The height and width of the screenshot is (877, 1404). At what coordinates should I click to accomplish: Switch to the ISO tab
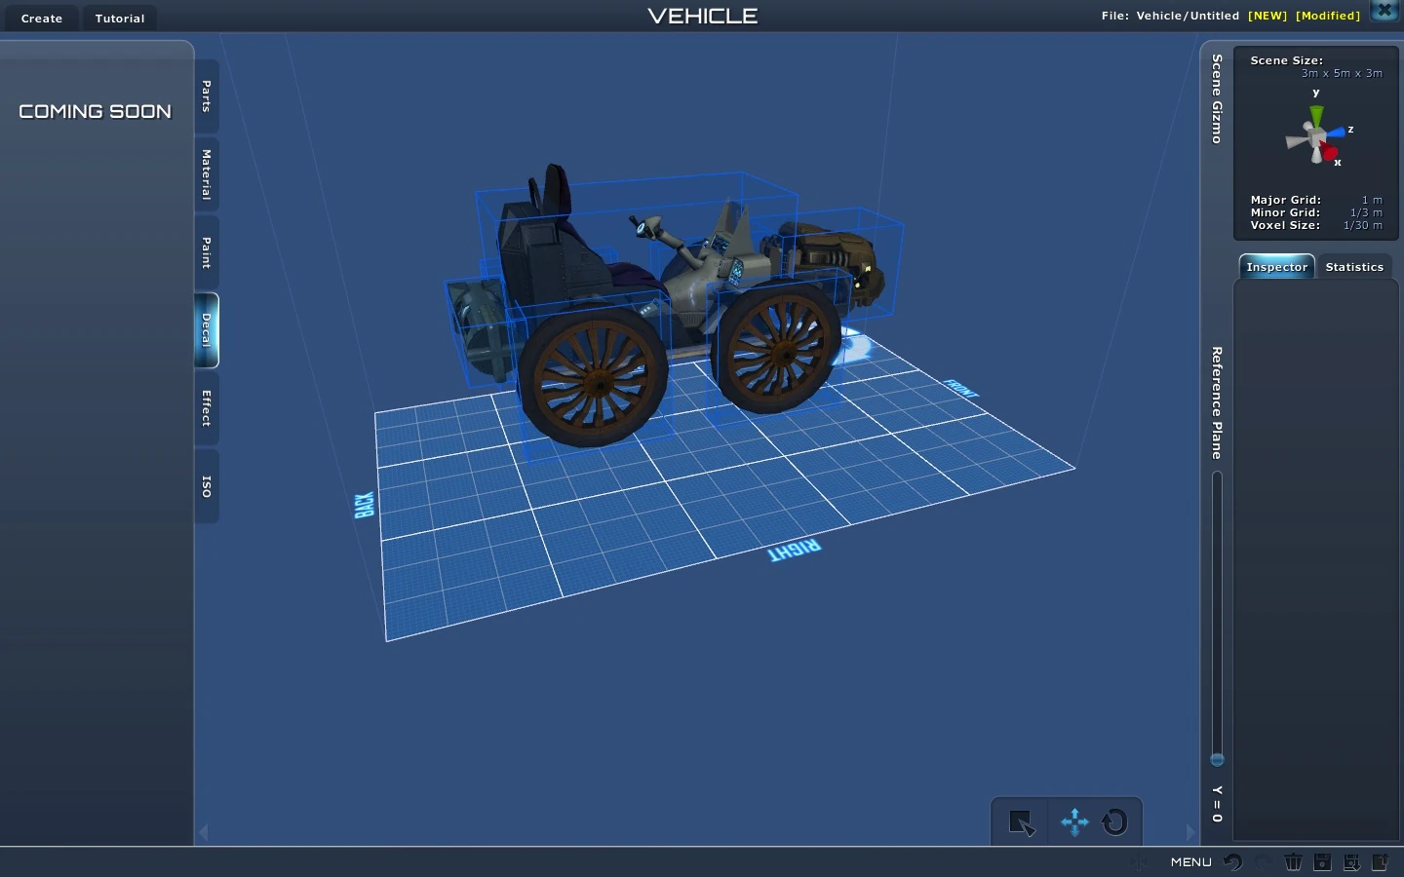click(x=207, y=486)
